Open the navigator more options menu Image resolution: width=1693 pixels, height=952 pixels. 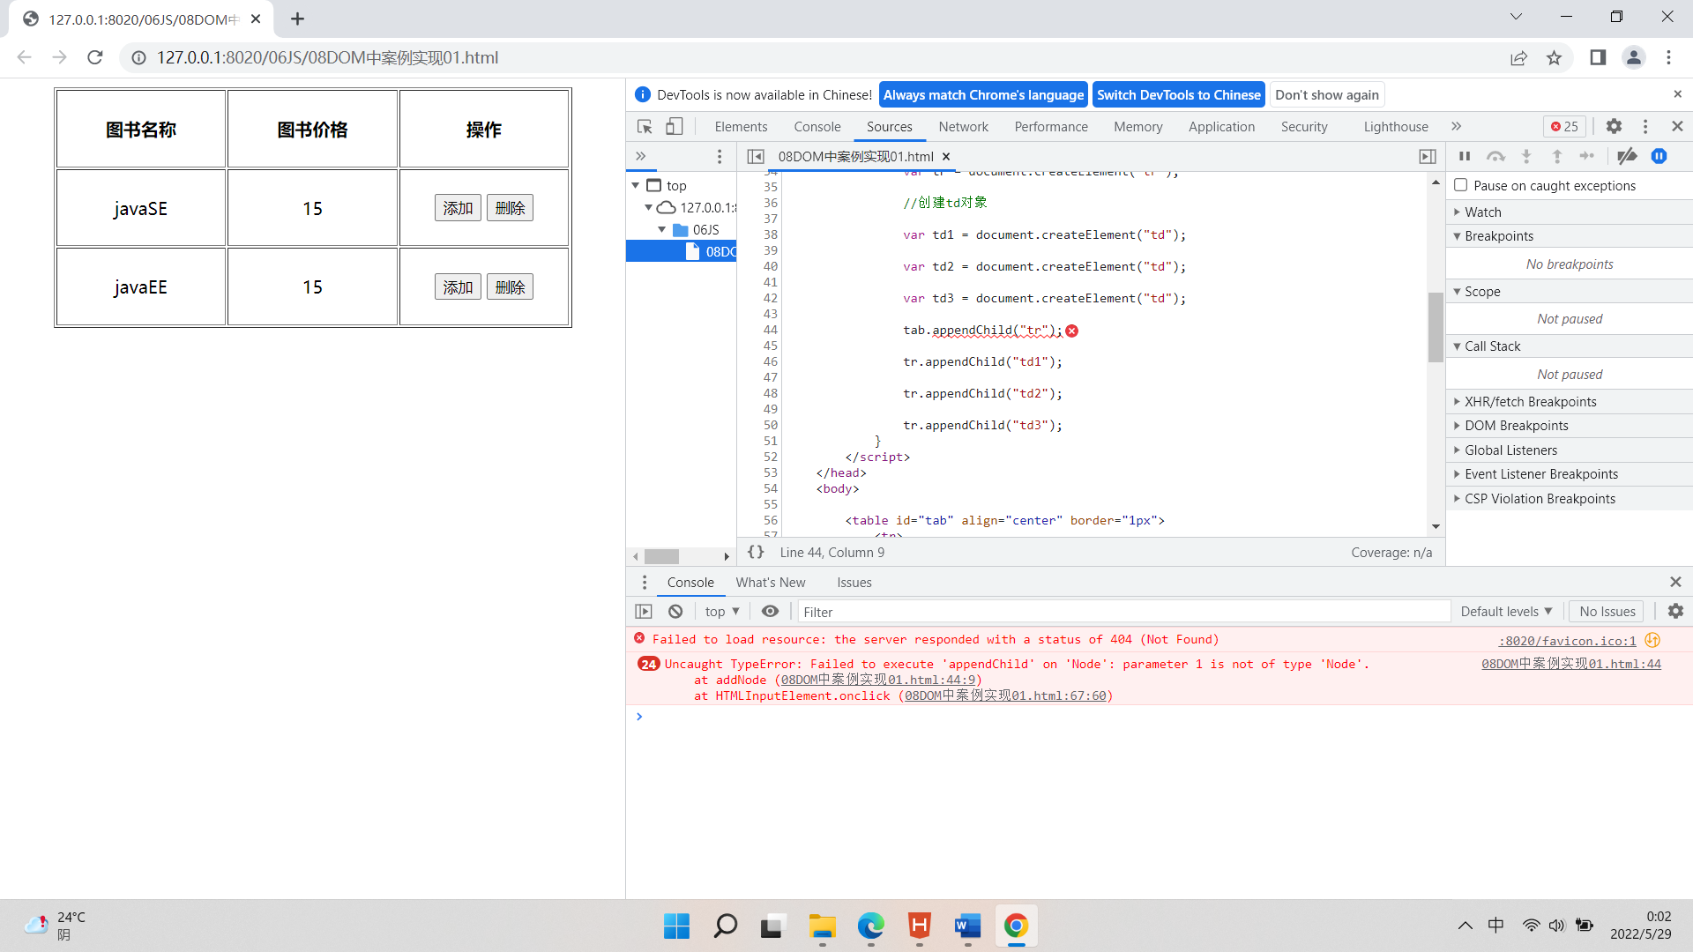[x=720, y=156]
